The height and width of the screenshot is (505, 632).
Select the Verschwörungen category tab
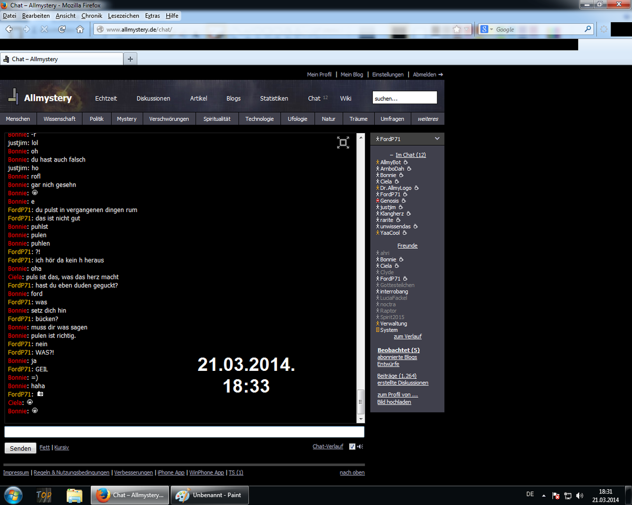[169, 119]
